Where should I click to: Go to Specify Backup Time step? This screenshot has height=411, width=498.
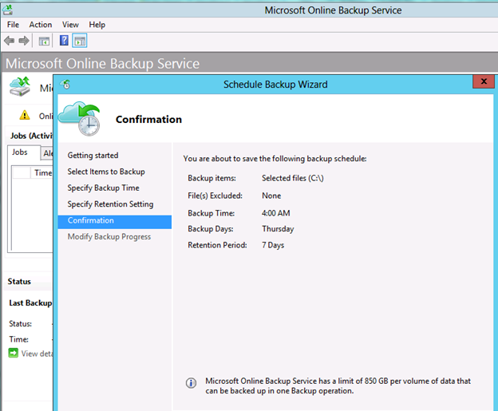103,188
